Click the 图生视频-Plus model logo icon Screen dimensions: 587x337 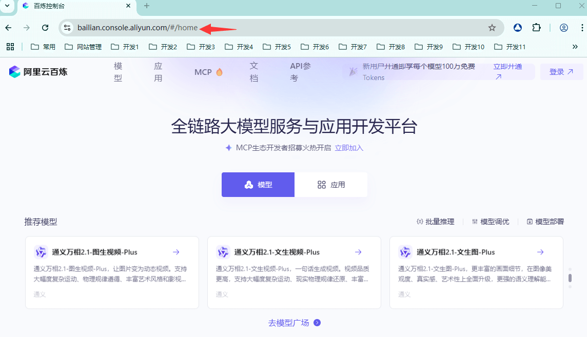pos(41,252)
